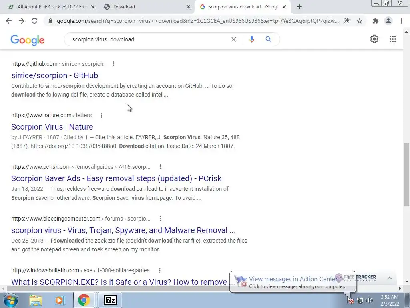Click the volume speaker tray icon
This screenshot has width=410, height=308.
[369, 300]
